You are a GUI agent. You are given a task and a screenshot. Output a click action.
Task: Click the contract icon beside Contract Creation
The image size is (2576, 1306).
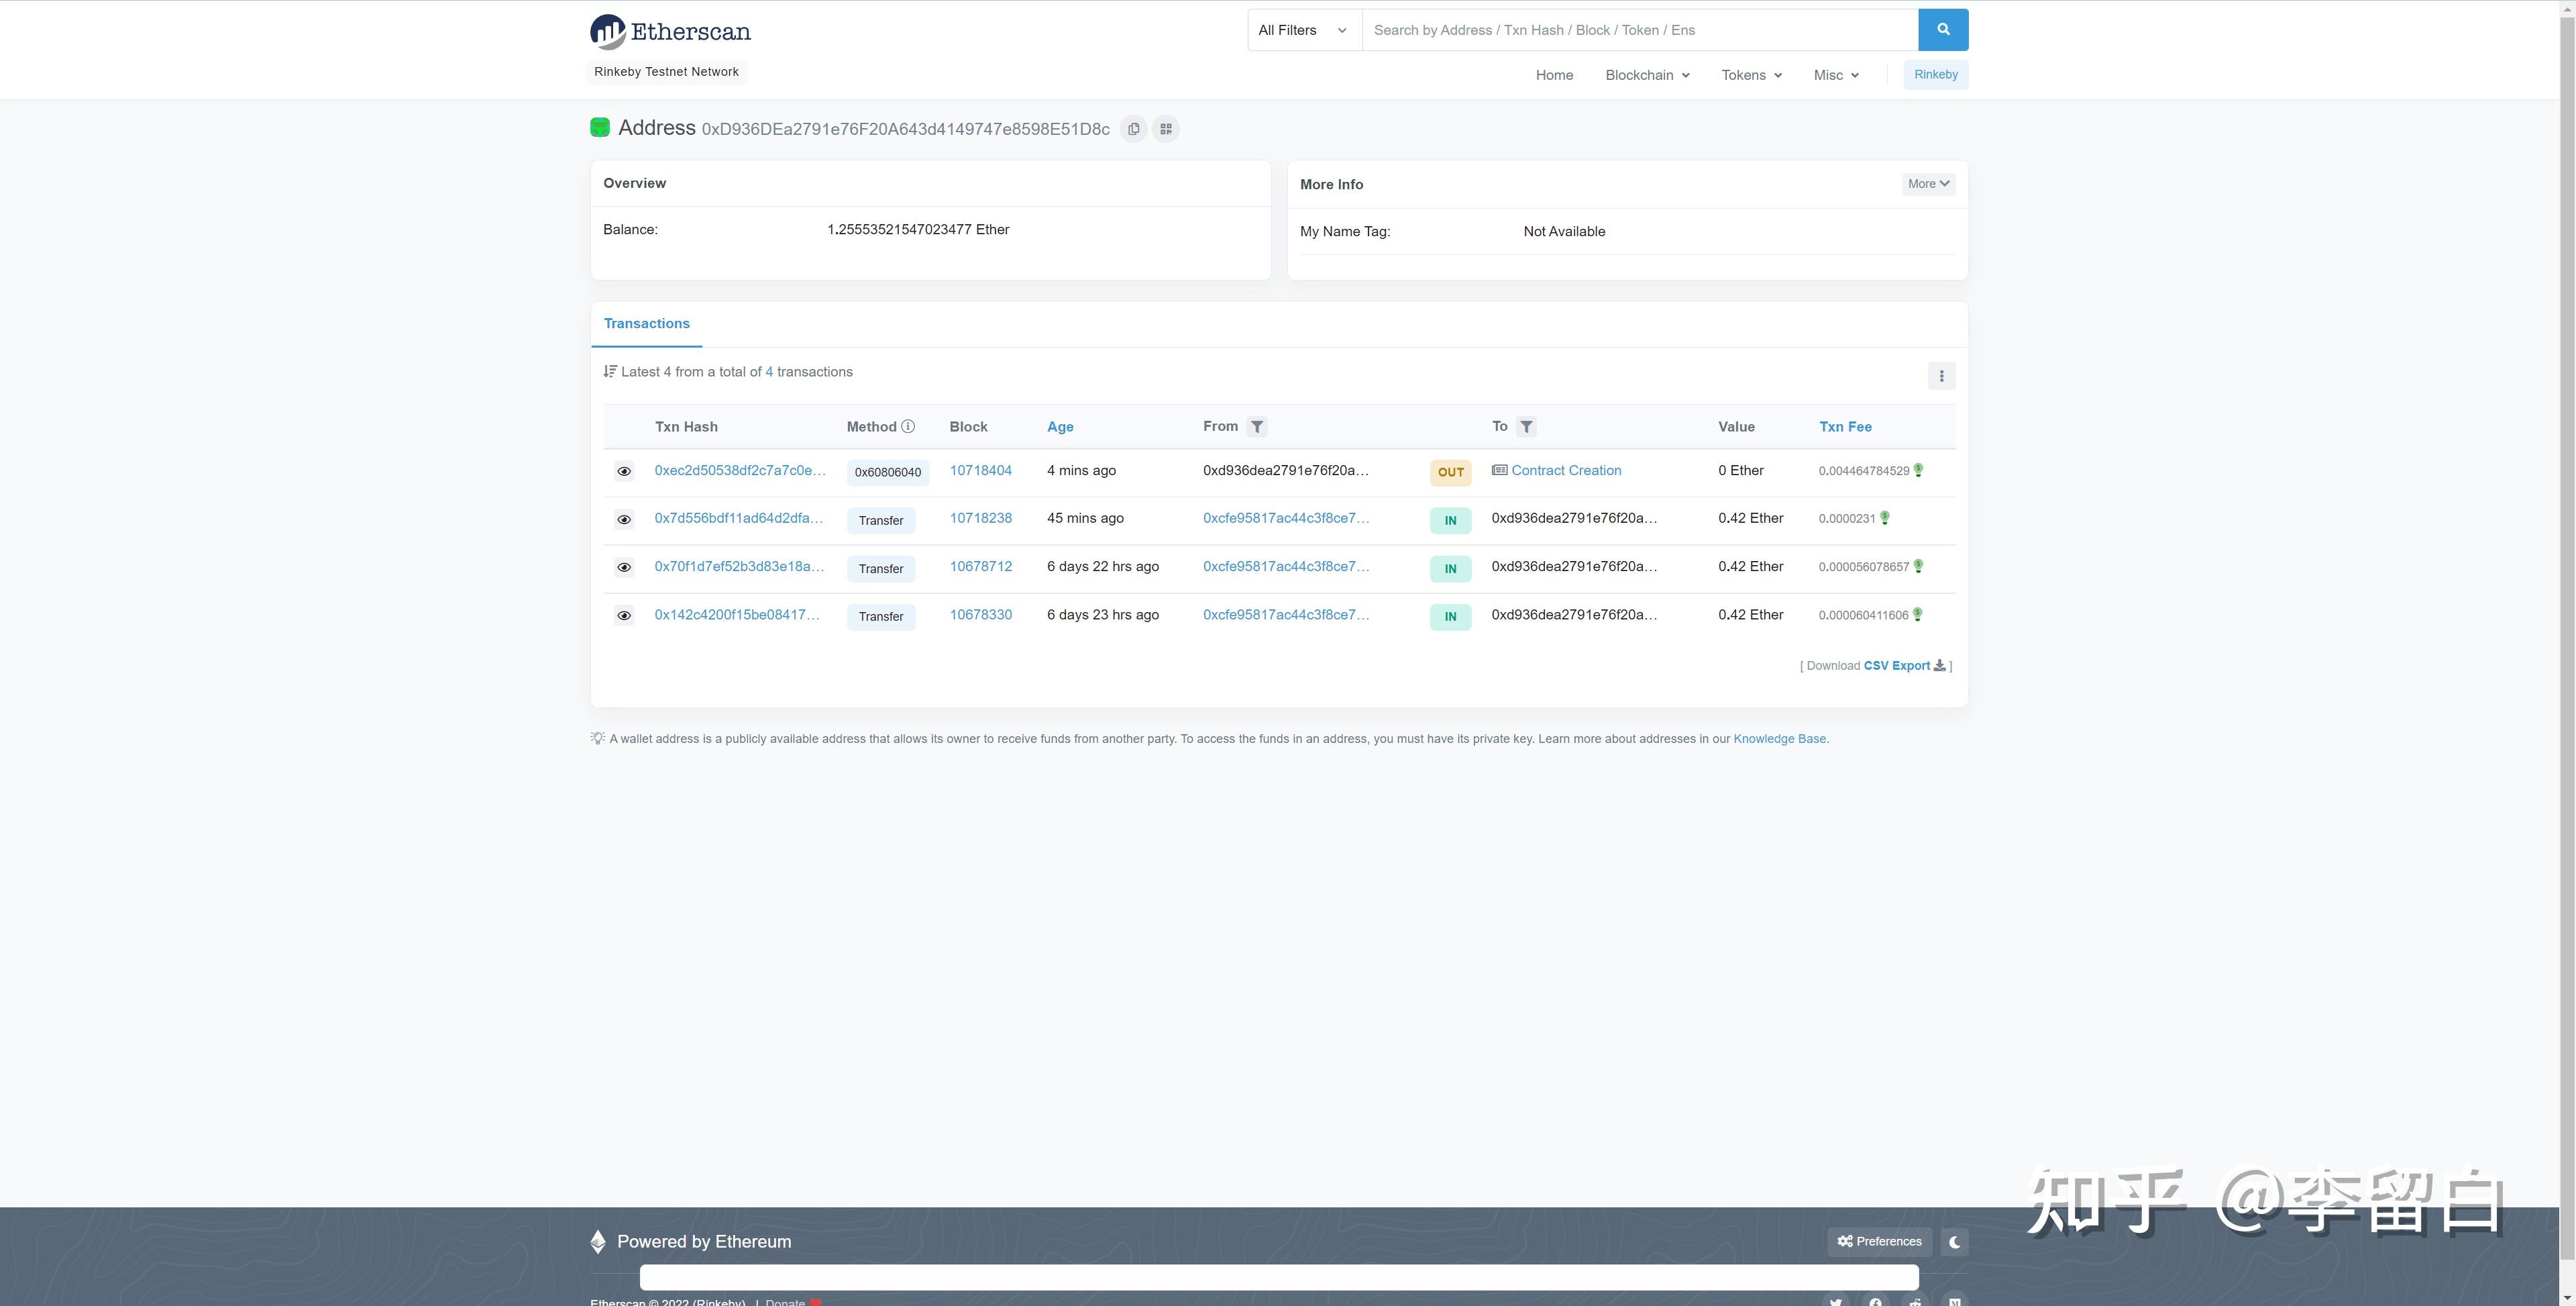click(1499, 470)
